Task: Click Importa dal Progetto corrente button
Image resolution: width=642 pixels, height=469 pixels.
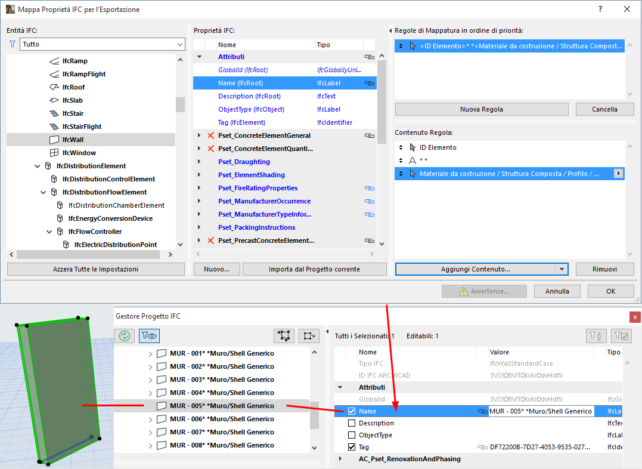Action: point(315,269)
